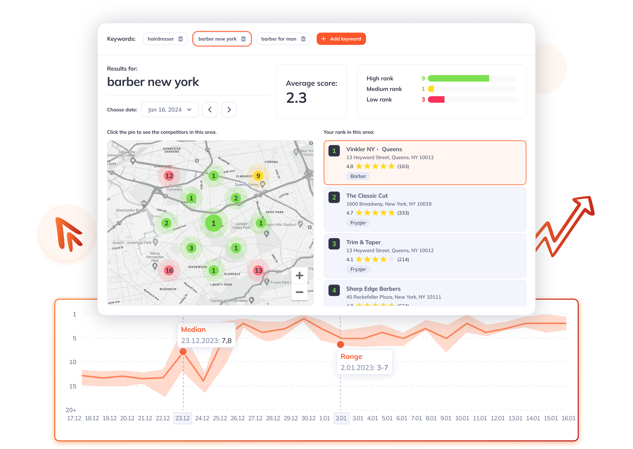The width and height of the screenshot is (633, 449).
Task: Open Vinkler NY - Queens ranking card
Action: click(425, 163)
